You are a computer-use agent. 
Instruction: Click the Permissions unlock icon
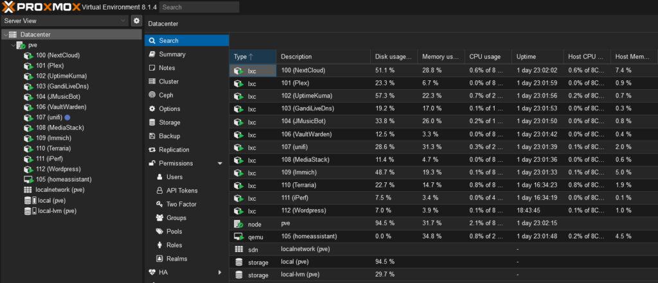pyautogui.click(x=152, y=164)
